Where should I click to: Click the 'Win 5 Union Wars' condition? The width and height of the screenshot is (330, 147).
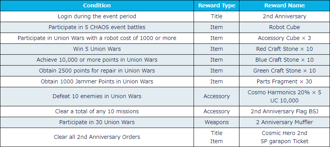point(97,49)
